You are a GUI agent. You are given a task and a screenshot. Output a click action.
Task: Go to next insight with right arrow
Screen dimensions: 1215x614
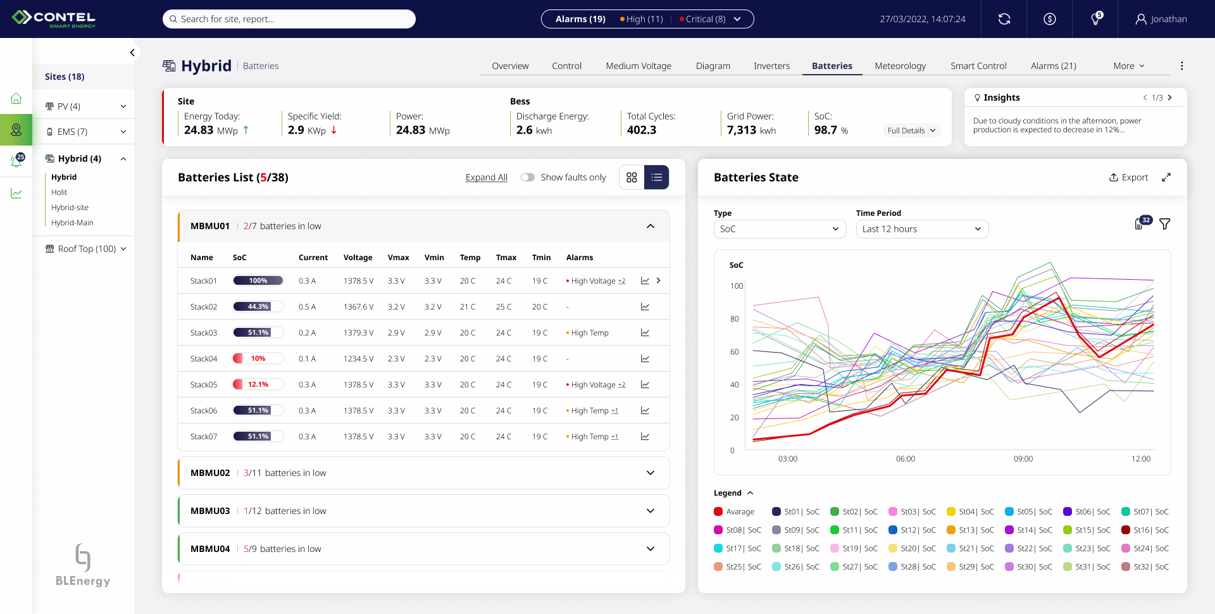[1170, 97]
